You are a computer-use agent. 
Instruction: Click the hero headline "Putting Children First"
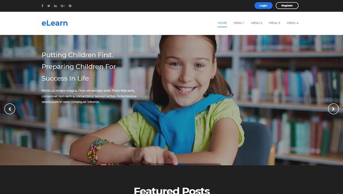pyautogui.click(x=77, y=55)
